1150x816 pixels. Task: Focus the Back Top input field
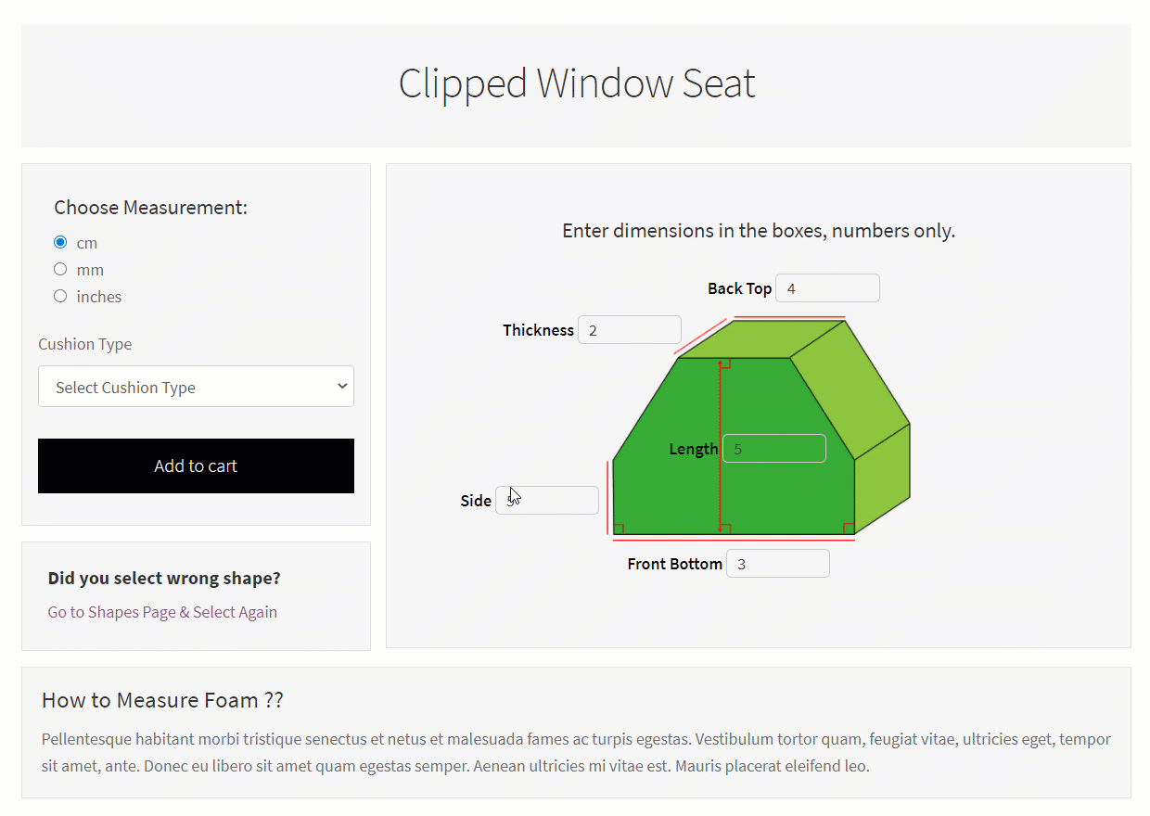(x=827, y=288)
